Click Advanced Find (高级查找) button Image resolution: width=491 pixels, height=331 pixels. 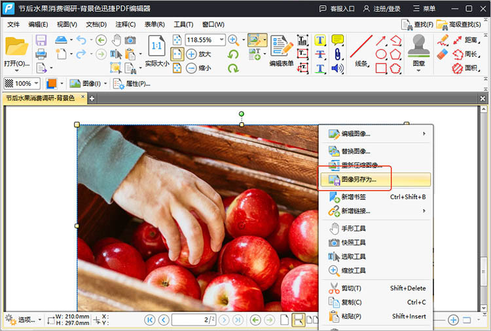[458, 24]
